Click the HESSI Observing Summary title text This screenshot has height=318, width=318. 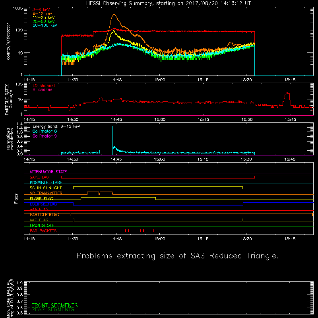click(x=168, y=4)
